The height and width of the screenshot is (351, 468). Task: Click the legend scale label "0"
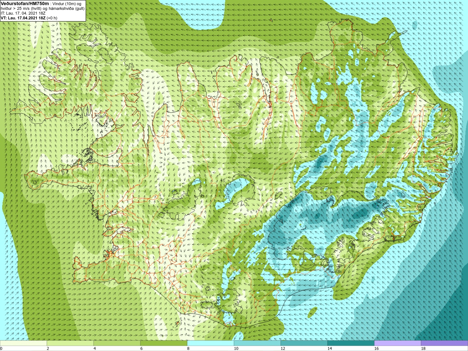pos(1,349)
